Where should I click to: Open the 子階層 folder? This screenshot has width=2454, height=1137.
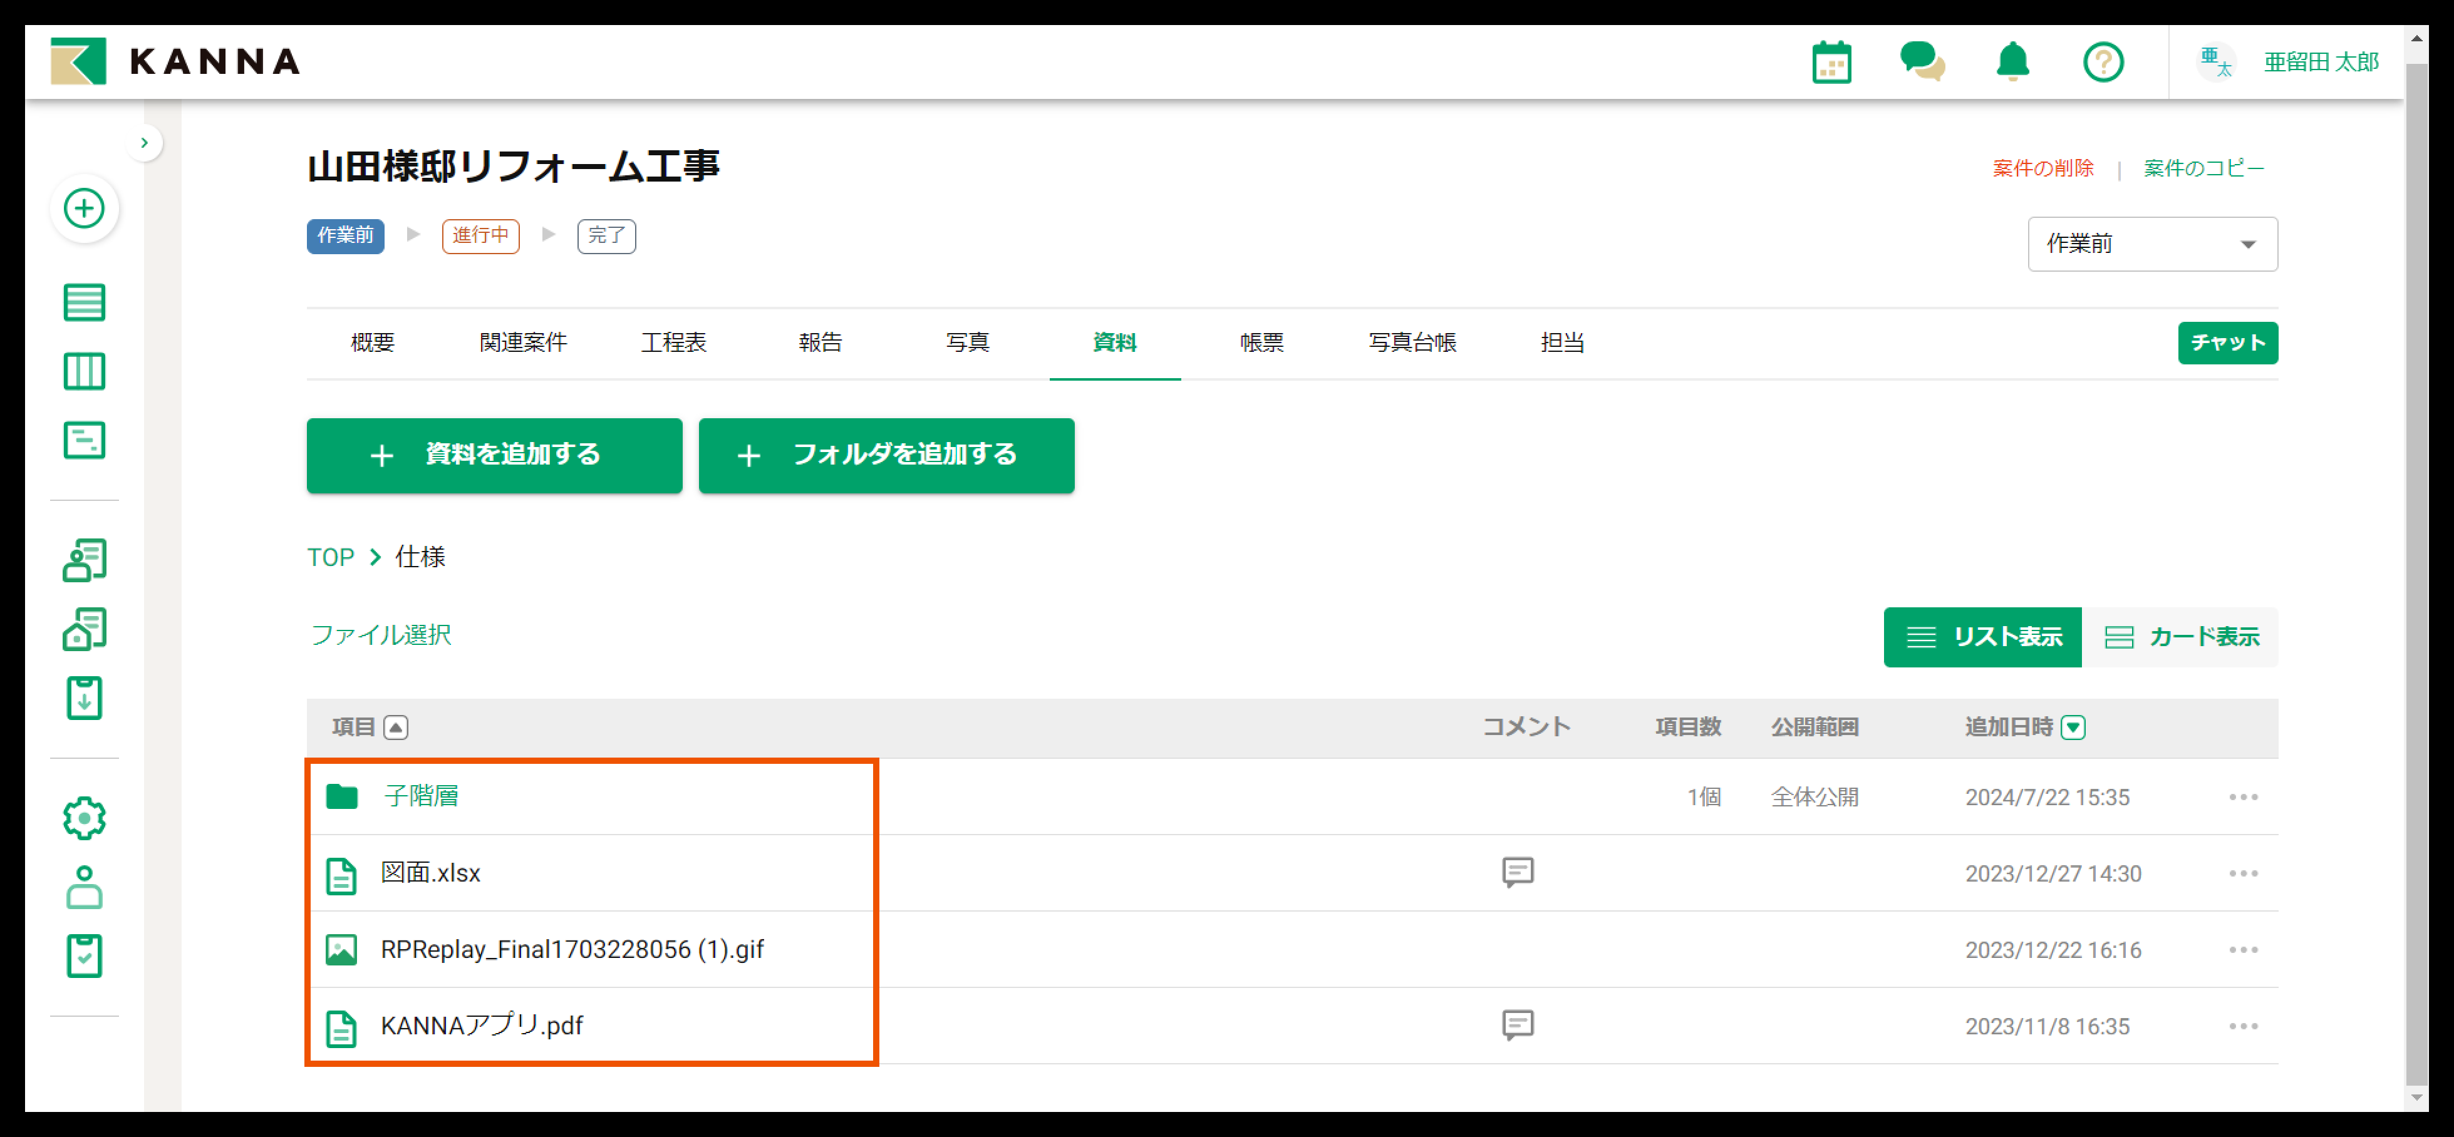[420, 796]
